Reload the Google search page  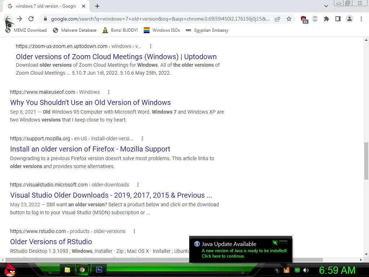coord(31,19)
